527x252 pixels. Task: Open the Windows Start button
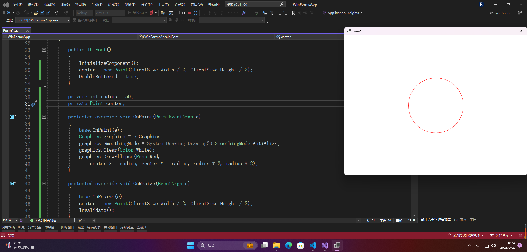pyautogui.click(x=191, y=245)
